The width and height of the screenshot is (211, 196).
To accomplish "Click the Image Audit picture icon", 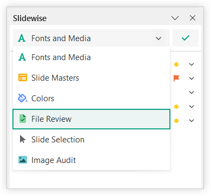I will coord(23,160).
